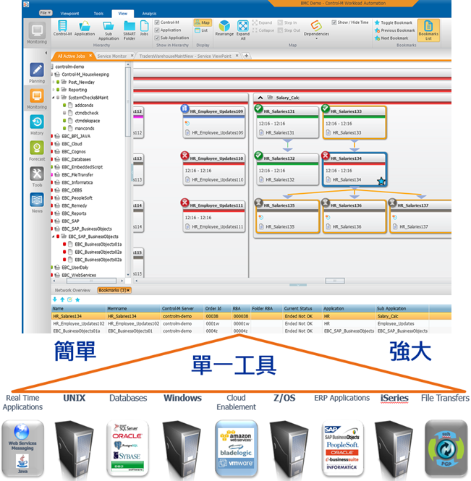The image size is (471, 481).
Task: Open the Bookmarks List
Action: (x=428, y=30)
